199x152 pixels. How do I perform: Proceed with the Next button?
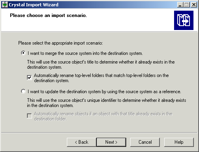(111, 142)
